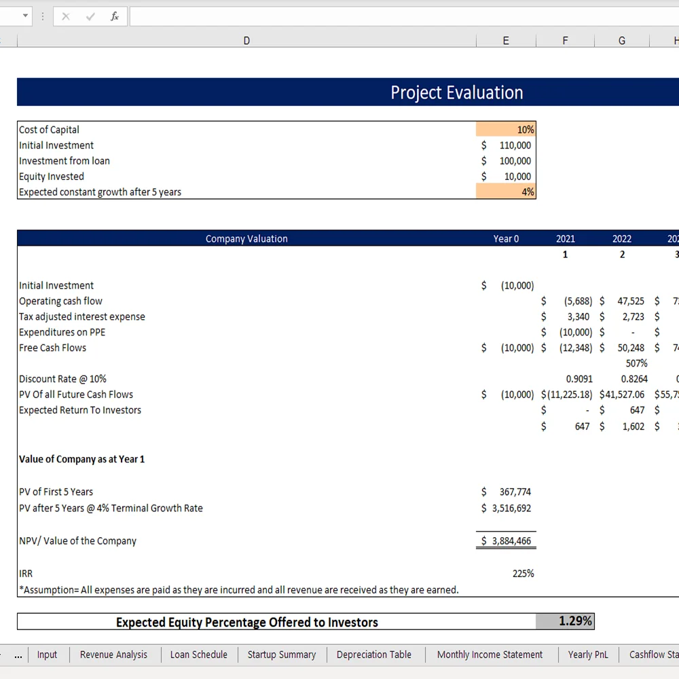This screenshot has width=679, height=679.
Task: Select the column G header
Action: click(x=622, y=41)
